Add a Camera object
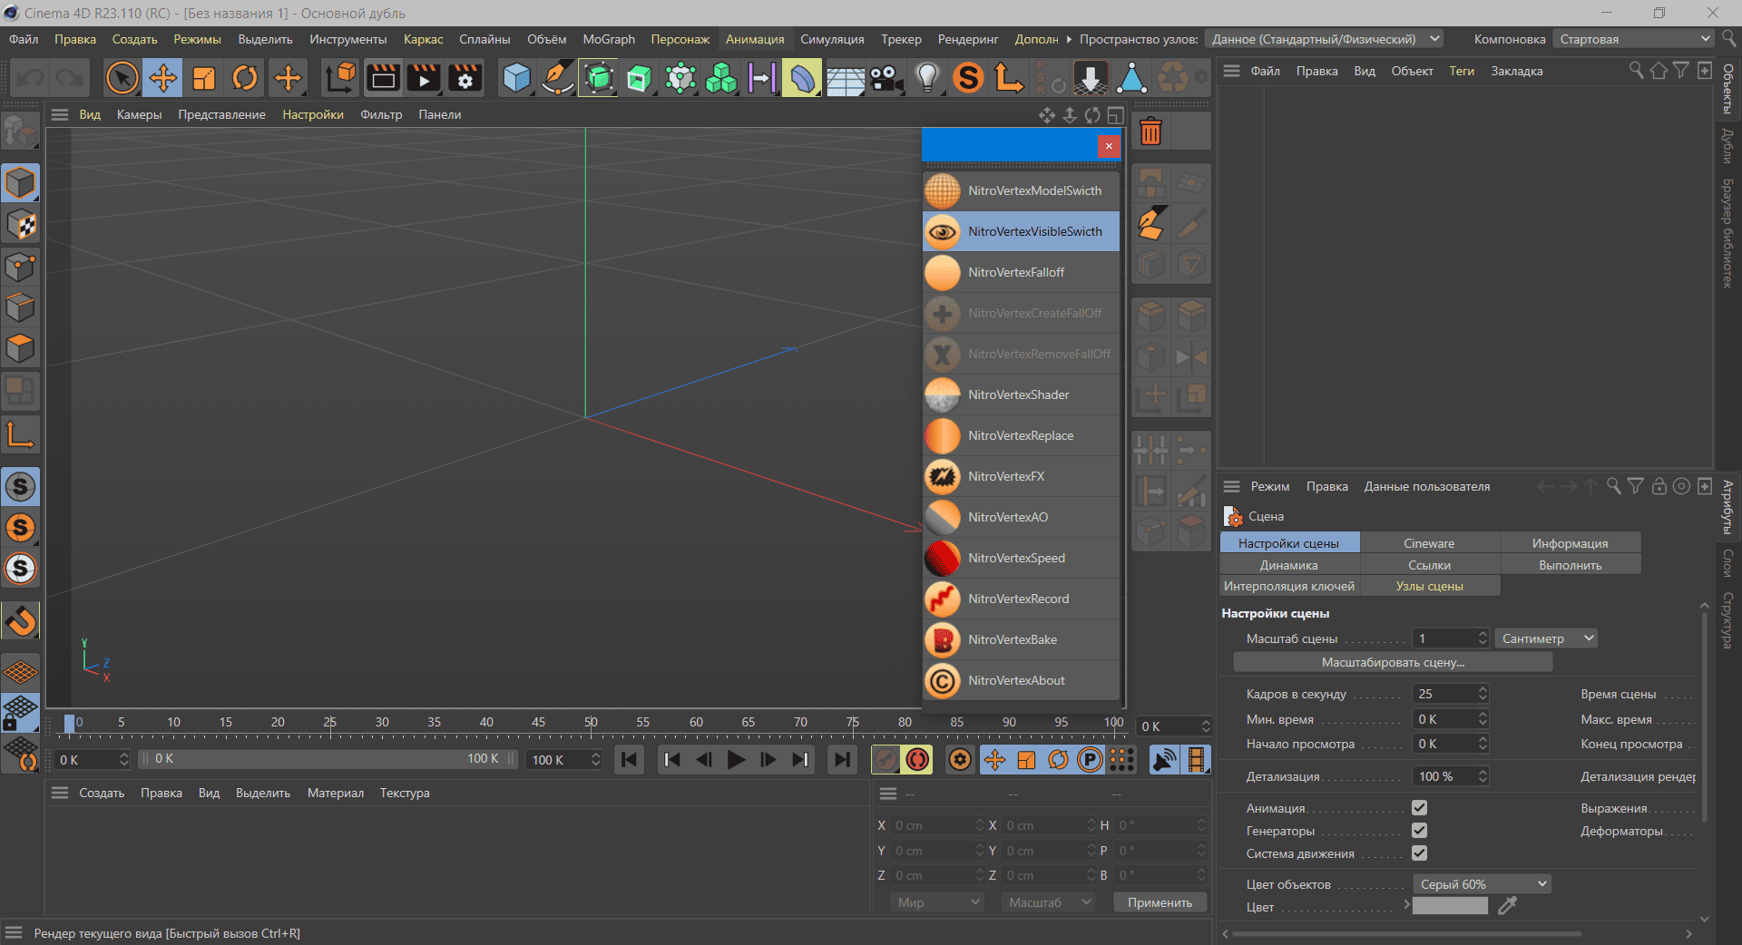Image resolution: width=1742 pixels, height=945 pixels. pyautogui.click(x=886, y=78)
